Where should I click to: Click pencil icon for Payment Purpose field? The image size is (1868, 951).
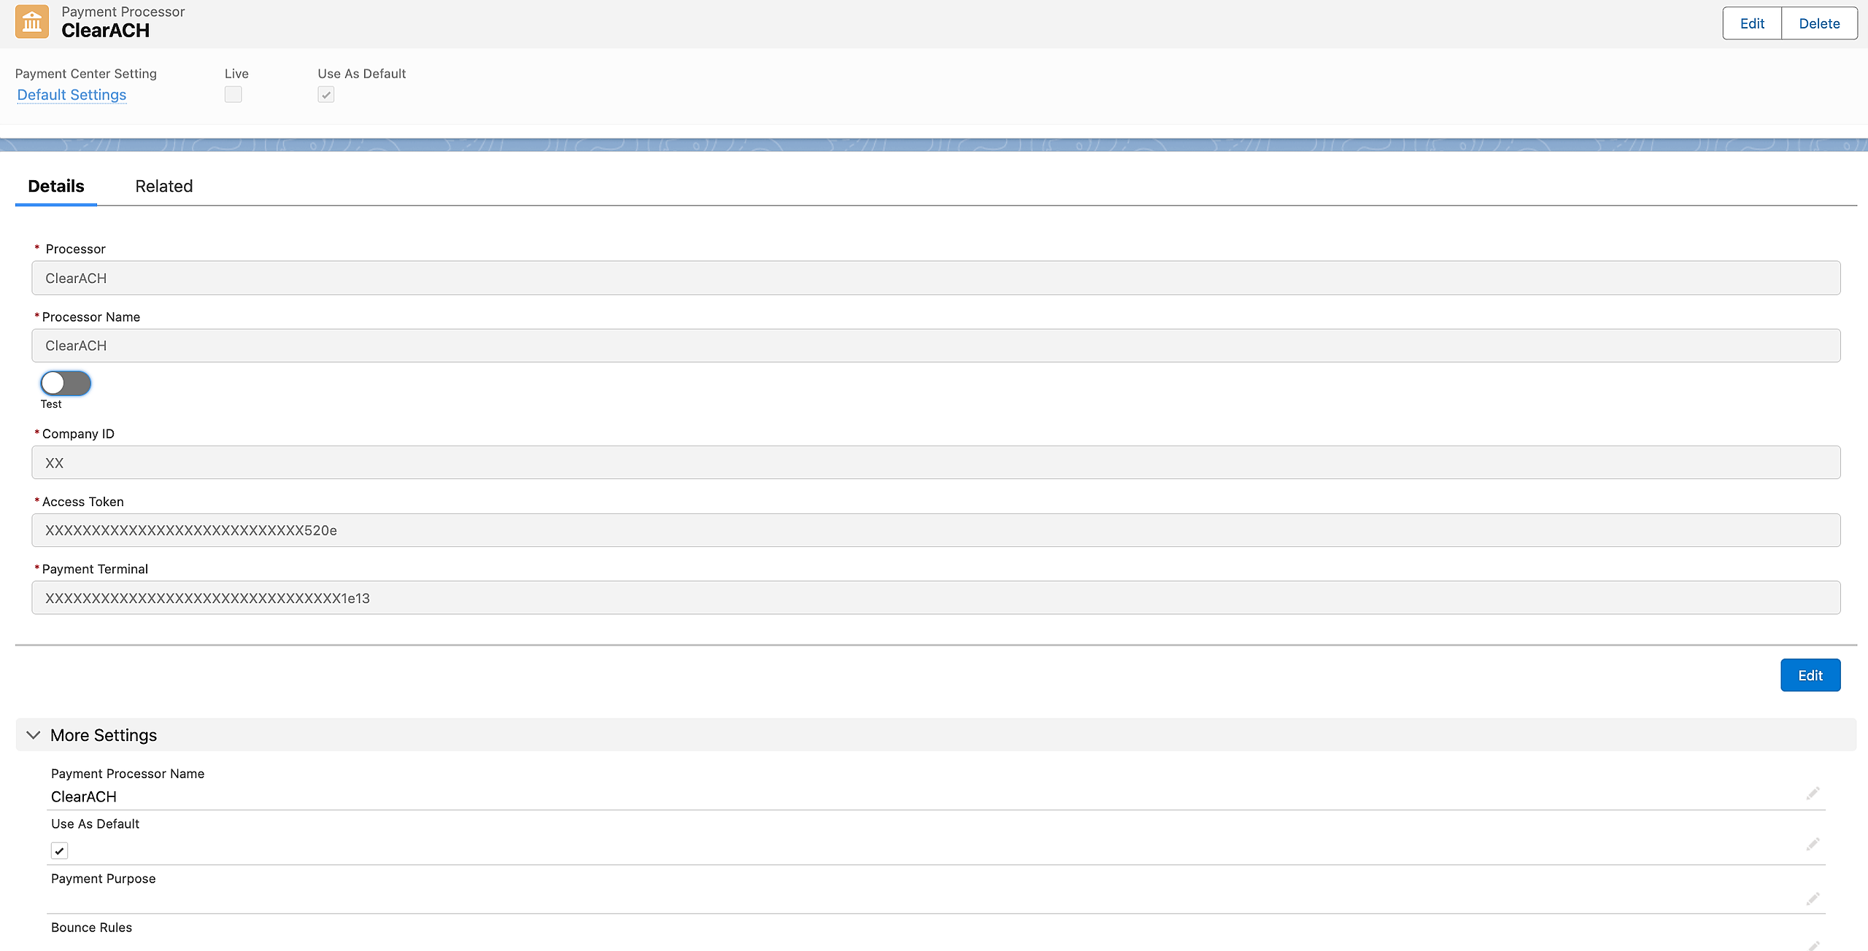tap(1813, 898)
